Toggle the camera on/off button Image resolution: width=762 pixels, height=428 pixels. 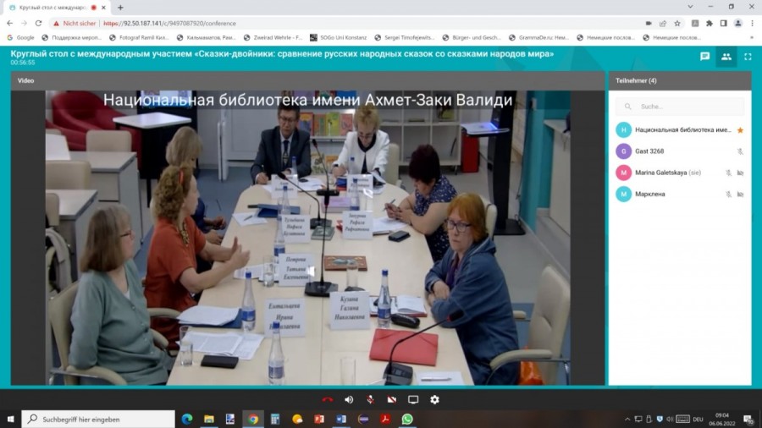tap(391, 399)
